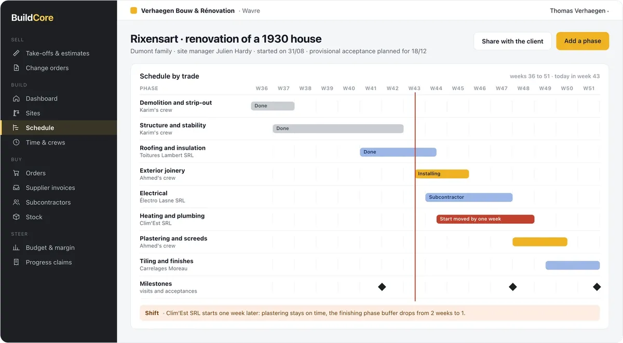Click the Structure and stability phase name
Viewport: 623px width, 343px height.
tap(173, 125)
